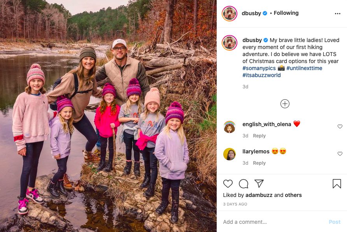Open the #somanypics hashtag
The image size is (347, 232).
258,68
